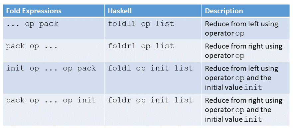
Task: Click the 'foldr1 op list' cell
Action: coord(153,51)
